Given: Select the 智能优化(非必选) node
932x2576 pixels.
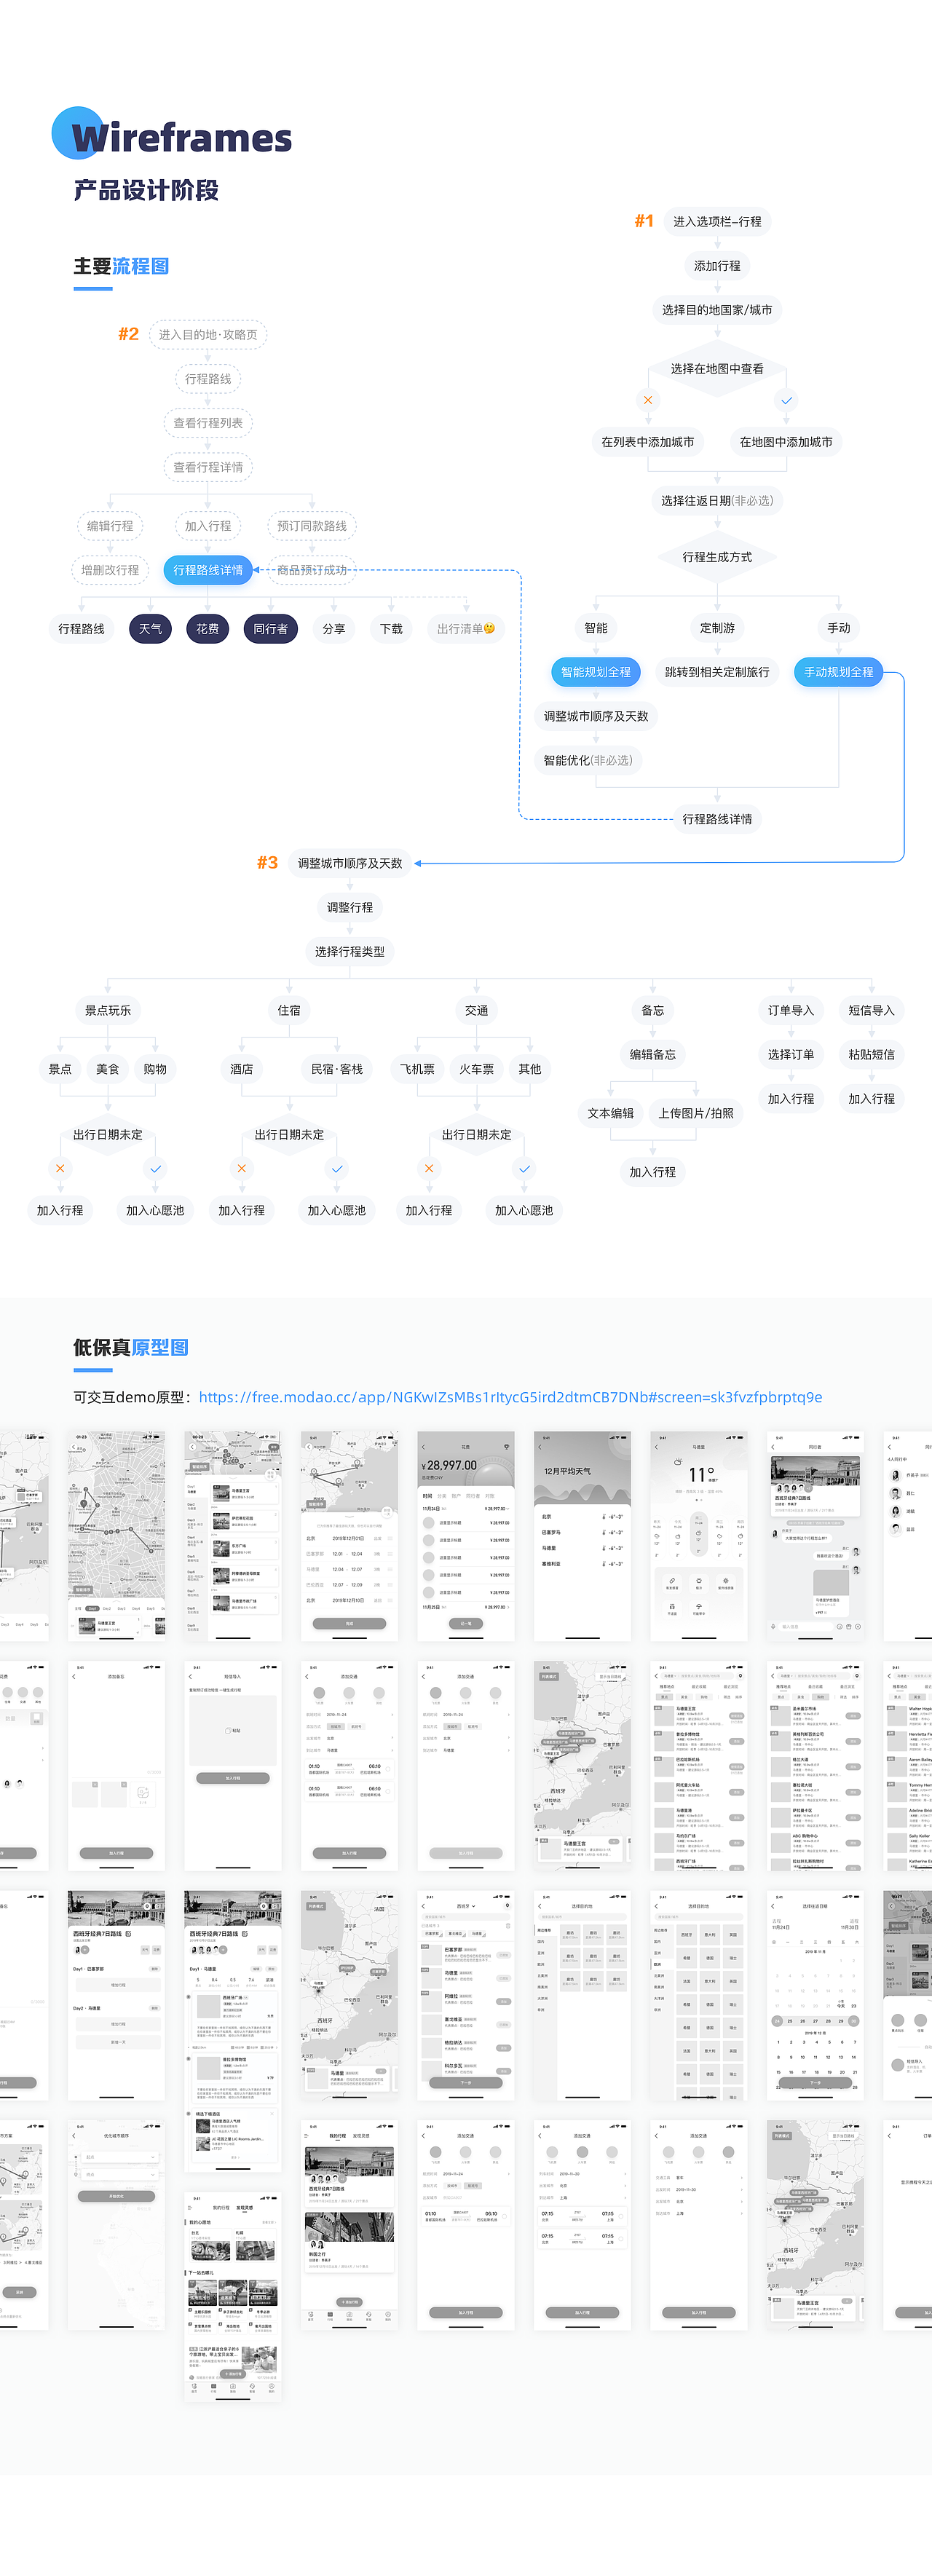Looking at the screenshot, I should pyautogui.click(x=588, y=760).
